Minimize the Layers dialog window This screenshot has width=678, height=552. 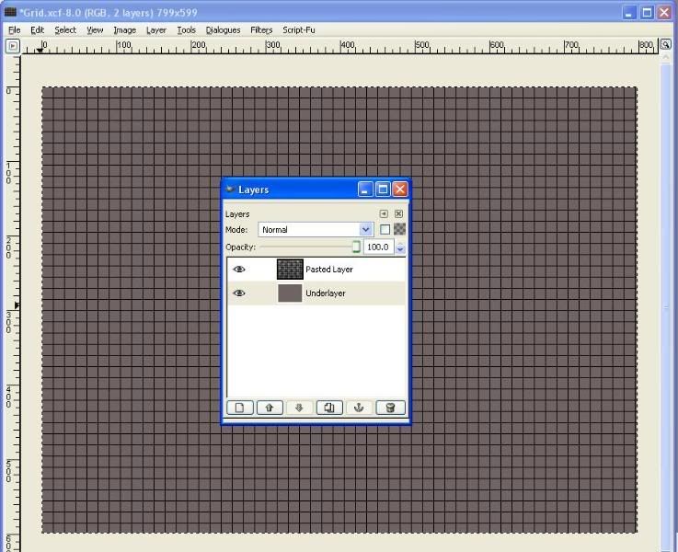tap(365, 190)
